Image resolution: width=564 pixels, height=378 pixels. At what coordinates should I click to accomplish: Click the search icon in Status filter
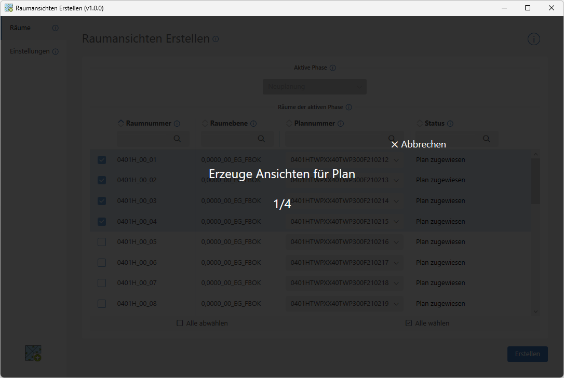click(486, 139)
